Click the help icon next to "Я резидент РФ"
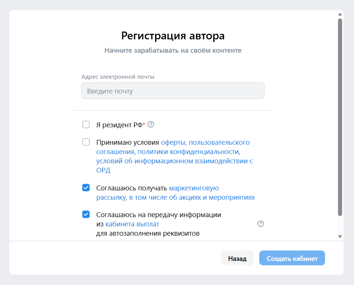354x285 pixels. (150, 125)
